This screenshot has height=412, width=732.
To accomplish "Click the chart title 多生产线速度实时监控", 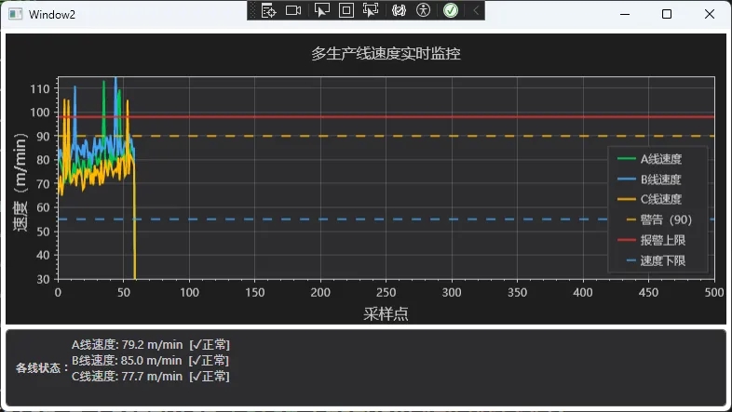I will click(386, 54).
